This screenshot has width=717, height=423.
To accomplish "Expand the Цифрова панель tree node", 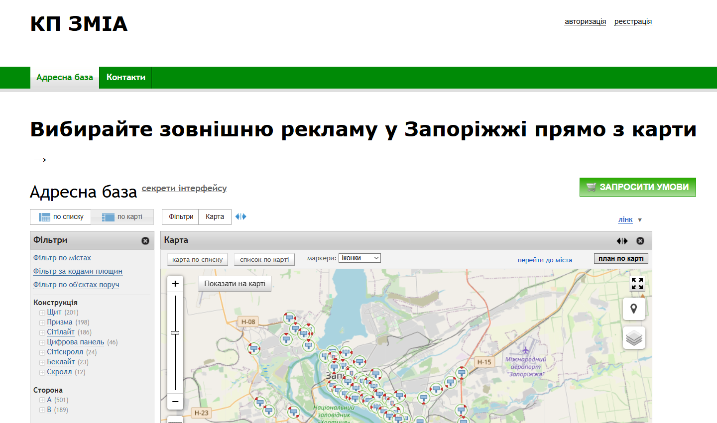I will tap(42, 342).
